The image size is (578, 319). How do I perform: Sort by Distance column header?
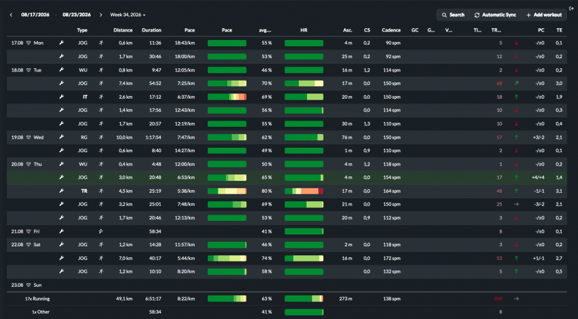coord(122,30)
